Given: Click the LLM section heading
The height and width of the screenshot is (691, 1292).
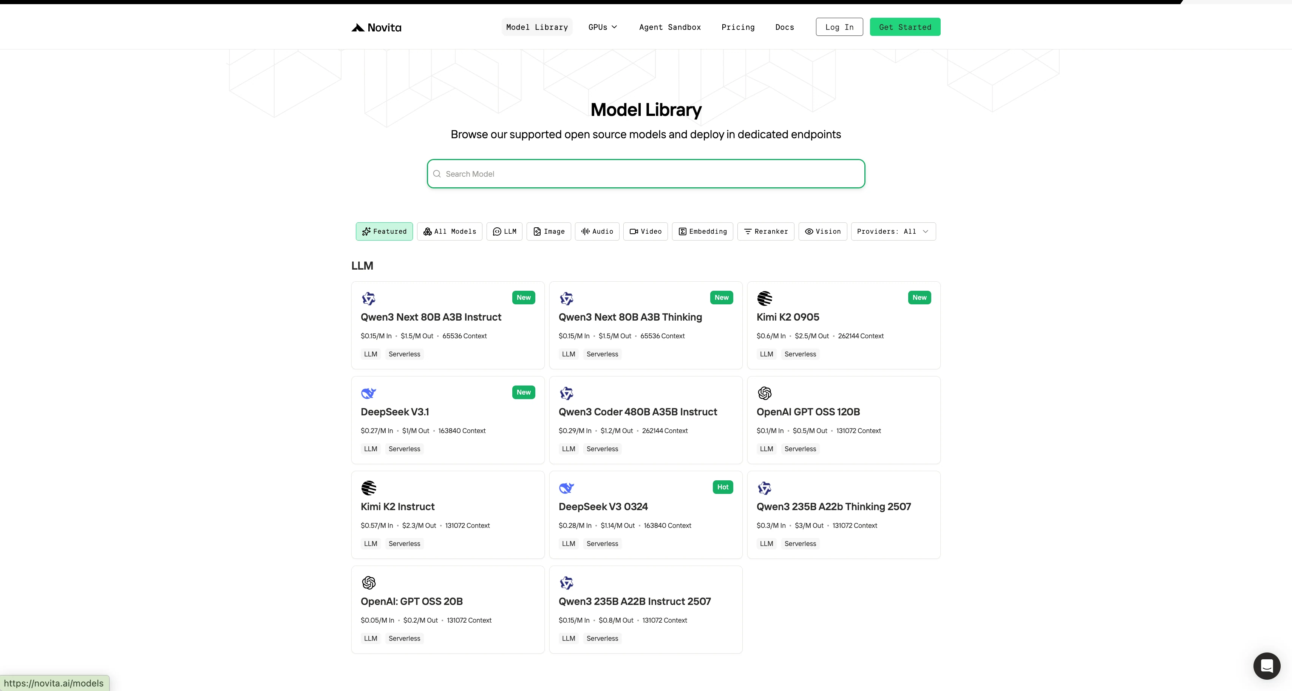Looking at the screenshot, I should click(362, 266).
